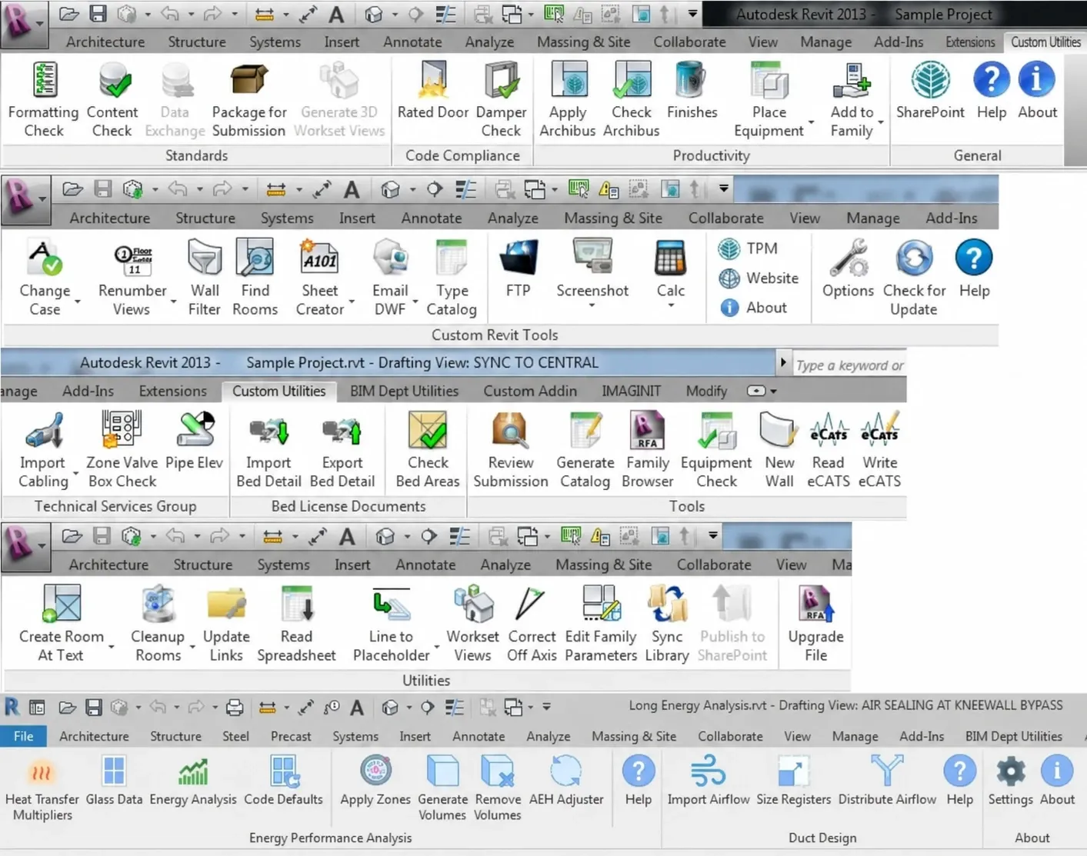The height and width of the screenshot is (856, 1087).
Task: Open the Size Registers tool
Action: coord(793,781)
